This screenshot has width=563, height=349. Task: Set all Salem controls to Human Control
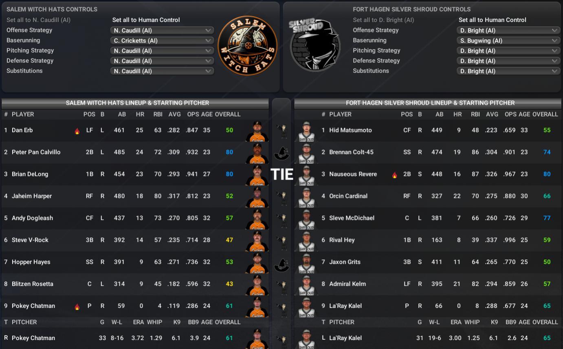click(x=146, y=20)
